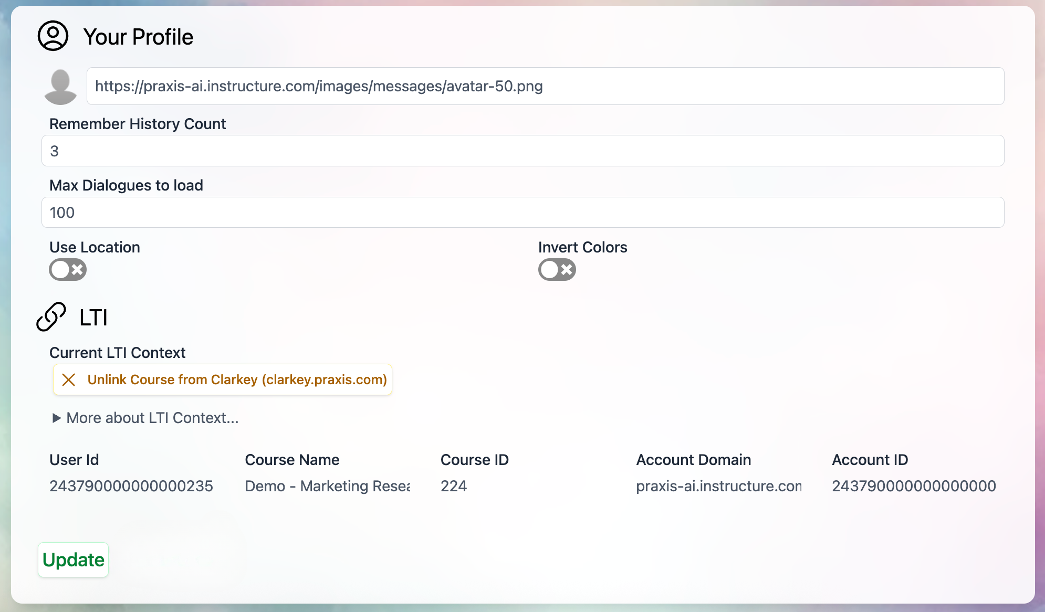The width and height of the screenshot is (1045, 612).
Task: Click the Your Profile section header
Action: pos(139,36)
